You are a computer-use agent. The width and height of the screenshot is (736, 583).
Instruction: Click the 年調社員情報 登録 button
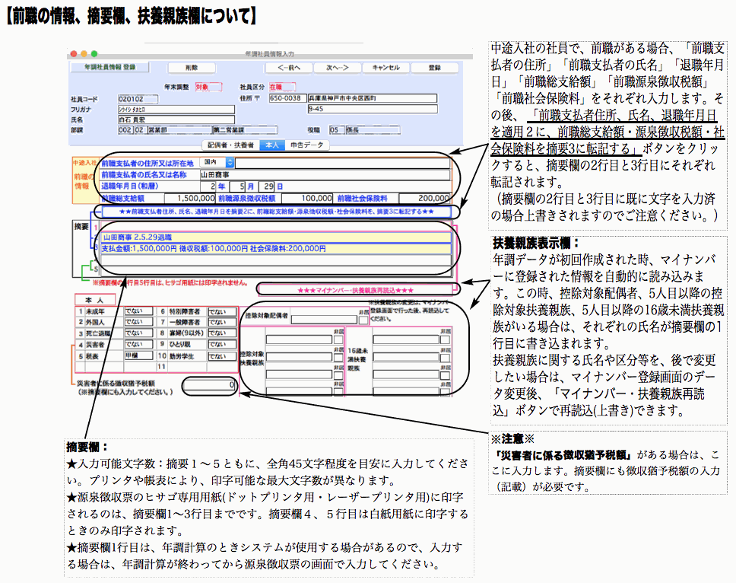pos(109,67)
